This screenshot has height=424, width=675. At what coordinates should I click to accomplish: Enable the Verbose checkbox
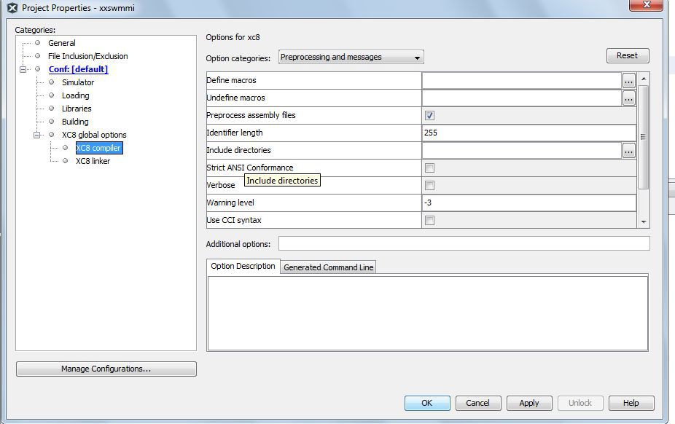429,185
